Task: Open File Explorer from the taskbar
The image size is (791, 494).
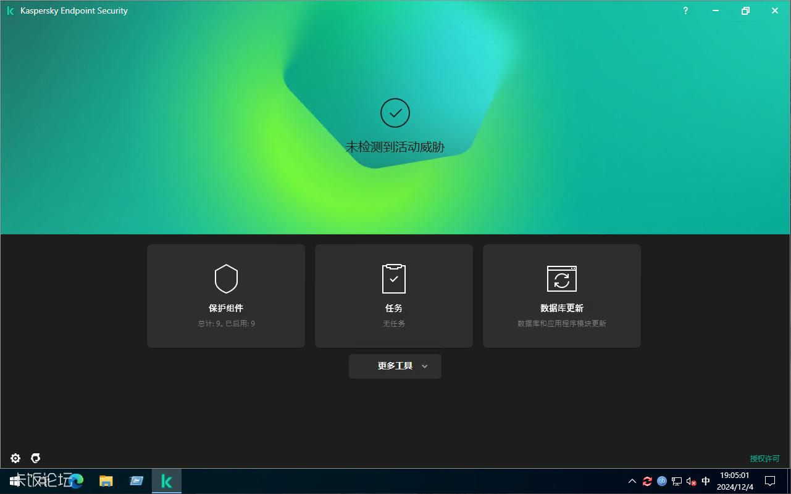Action: pyautogui.click(x=106, y=481)
